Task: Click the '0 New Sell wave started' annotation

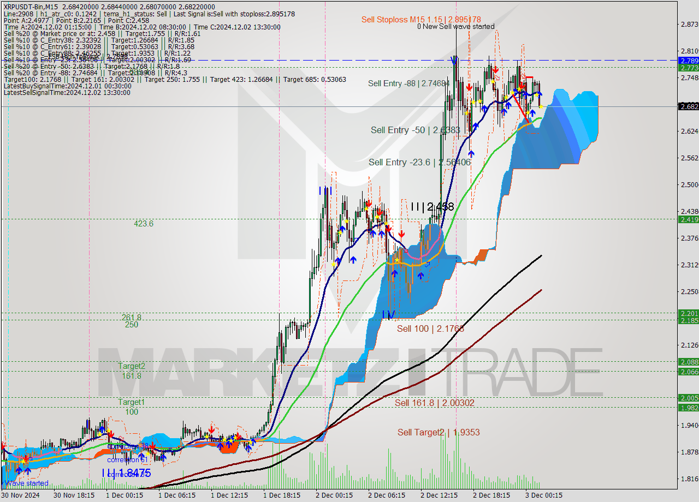Action: 456,26
